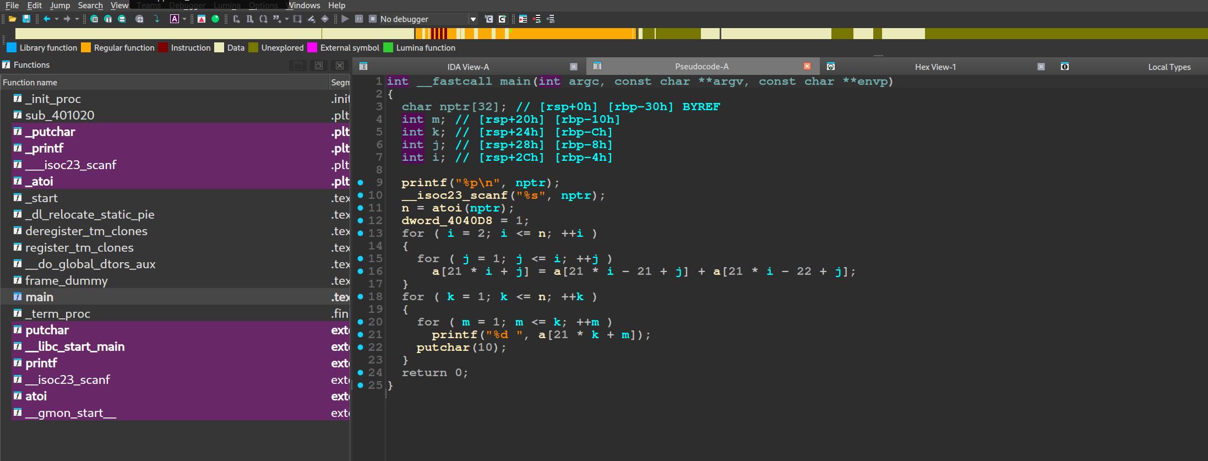Click the blue Library function legend swatch
Screen dimensions: 1208x461
(x=11, y=47)
